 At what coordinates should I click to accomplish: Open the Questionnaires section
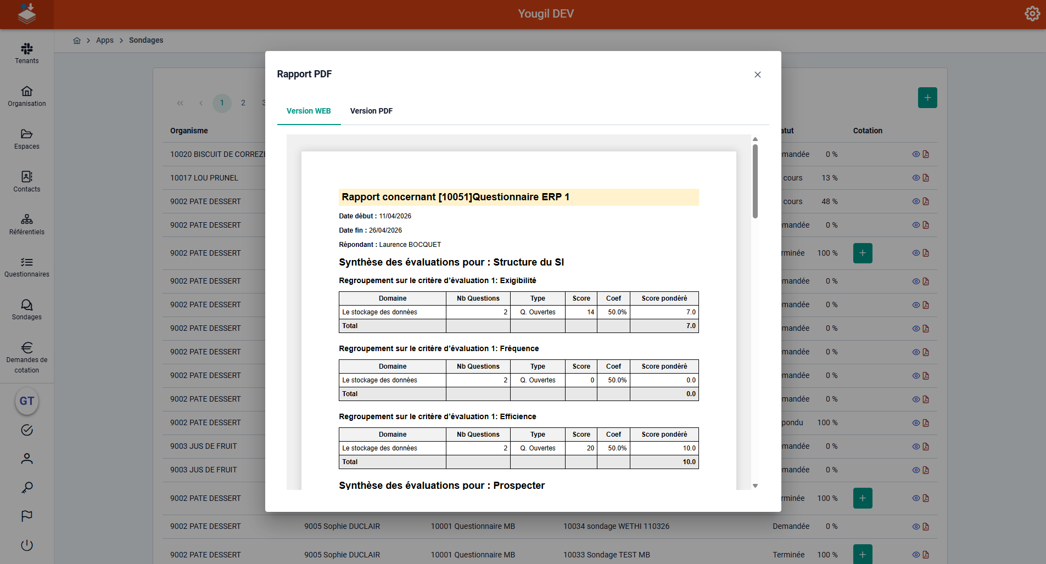coord(26,268)
